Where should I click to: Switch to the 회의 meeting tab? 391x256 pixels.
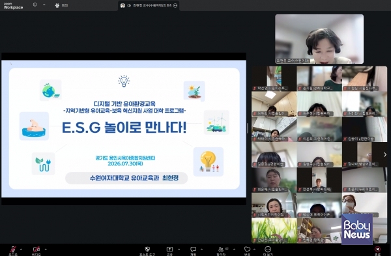(x=61, y=5)
